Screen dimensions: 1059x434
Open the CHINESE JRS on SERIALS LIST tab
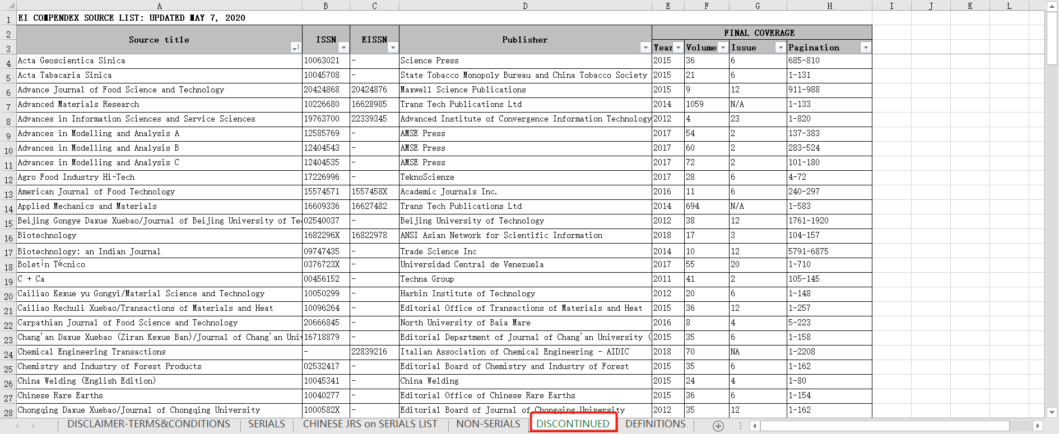[370, 424]
